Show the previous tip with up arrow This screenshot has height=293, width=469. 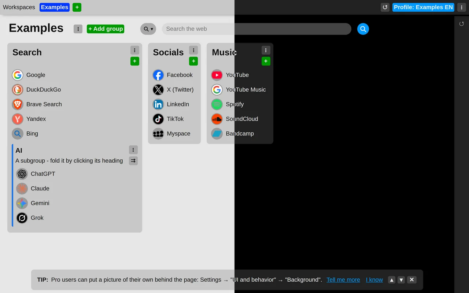point(392,280)
